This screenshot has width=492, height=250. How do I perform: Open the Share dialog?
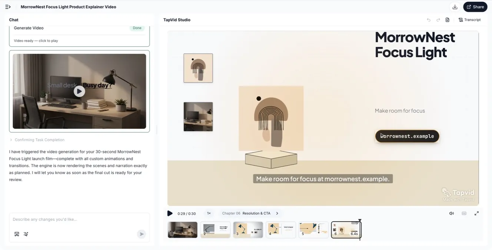pyautogui.click(x=475, y=7)
